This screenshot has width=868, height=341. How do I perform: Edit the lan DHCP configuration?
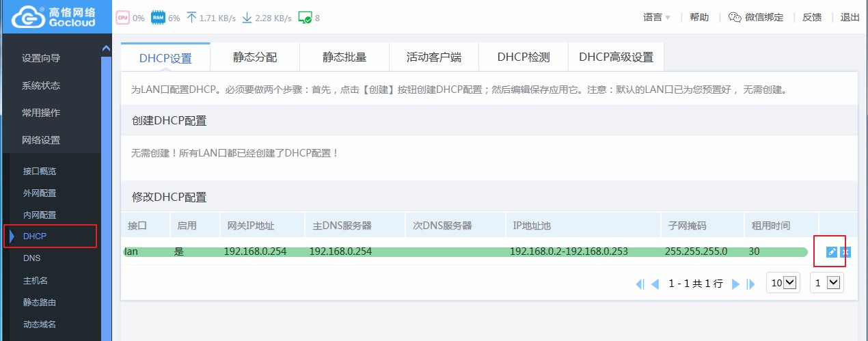point(832,252)
